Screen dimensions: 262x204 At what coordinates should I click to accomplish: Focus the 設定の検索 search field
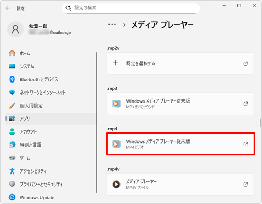131,8
